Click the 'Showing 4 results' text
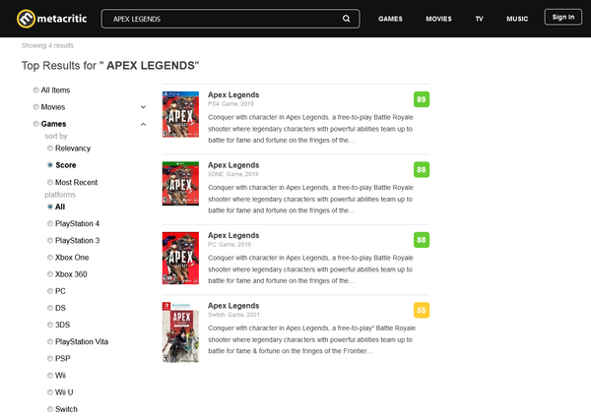591x417 pixels. coord(47,45)
